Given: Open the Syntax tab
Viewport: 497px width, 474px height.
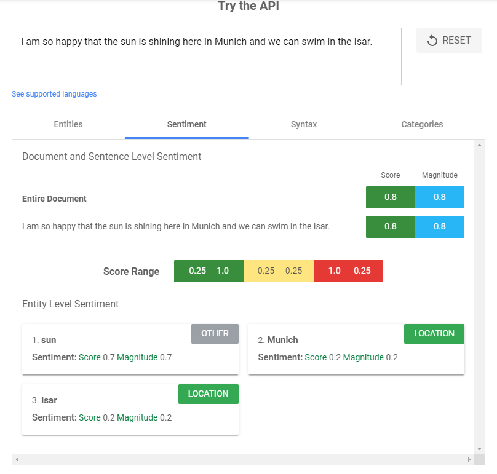Looking at the screenshot, I should coord(304,124).
